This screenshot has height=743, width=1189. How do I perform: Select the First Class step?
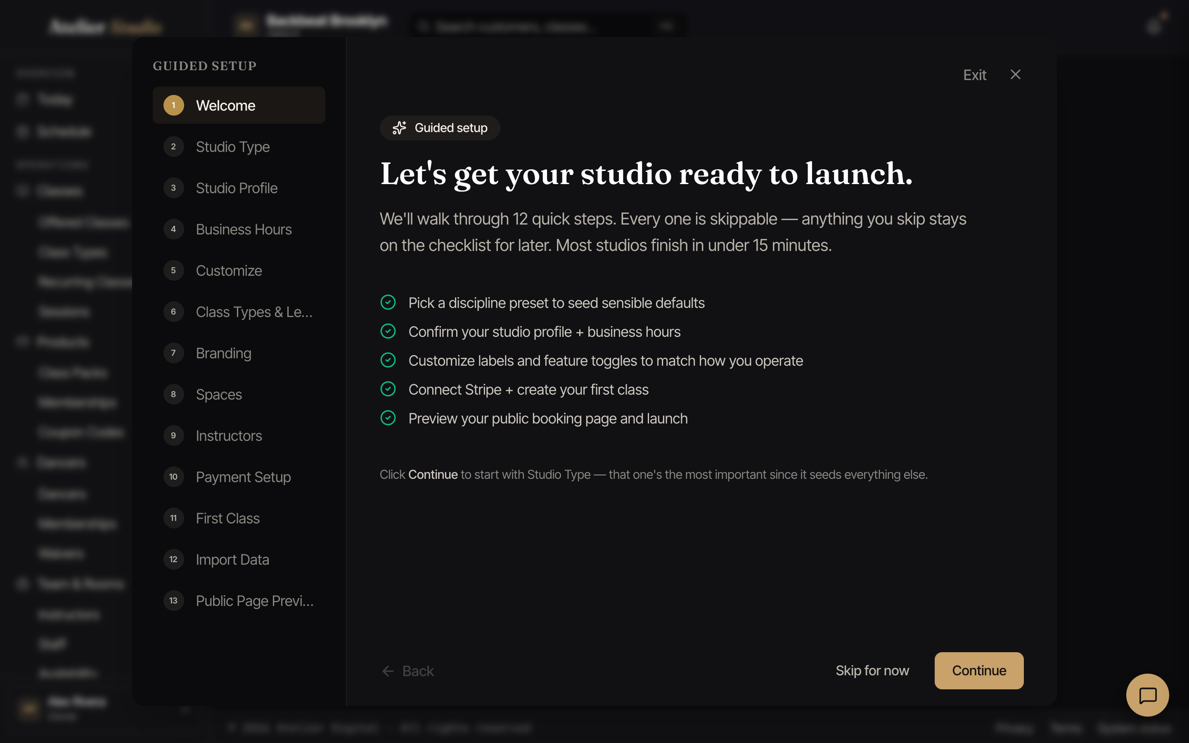point(239,518)
